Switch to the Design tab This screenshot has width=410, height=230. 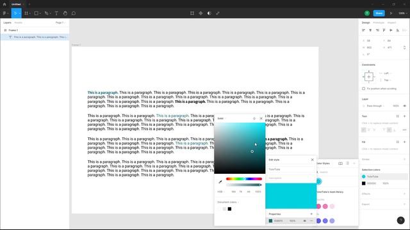tap(366, 23)
